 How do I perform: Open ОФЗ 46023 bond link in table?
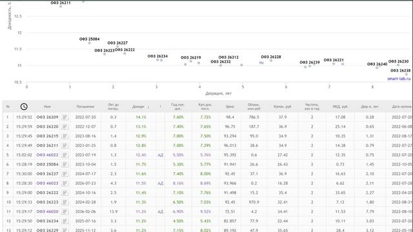click(x=47, y=183)
